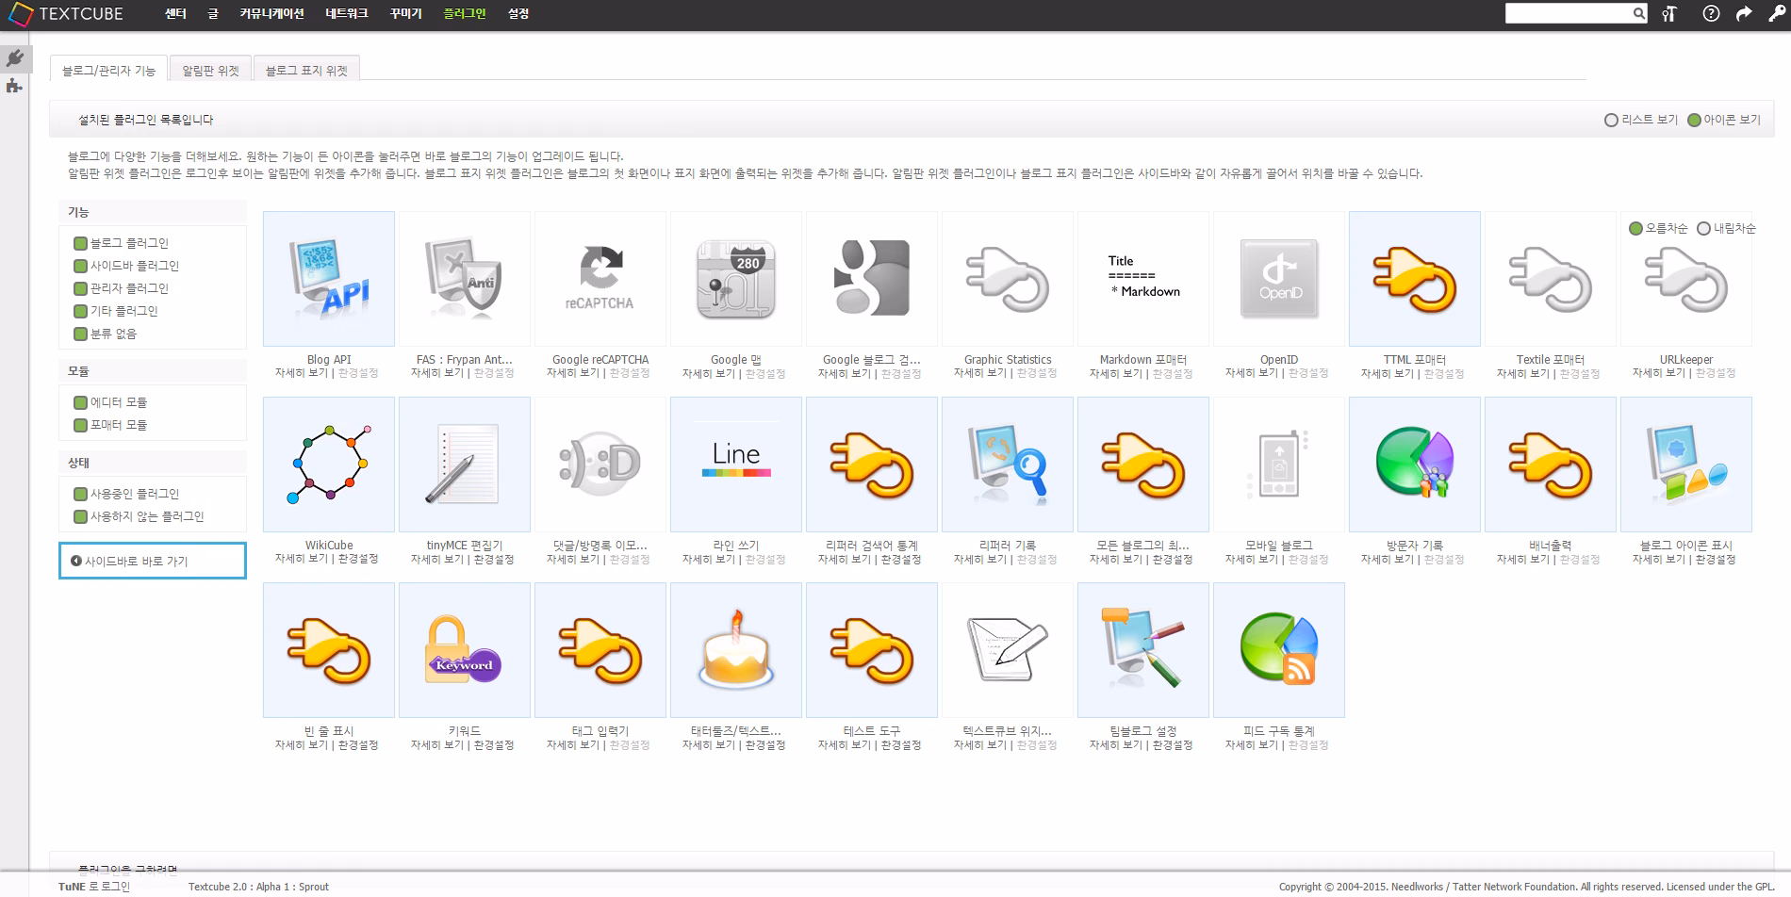Screen dimensions: 1791x897
Task: Open the 꾸미기 top menu
Action: 406,14
